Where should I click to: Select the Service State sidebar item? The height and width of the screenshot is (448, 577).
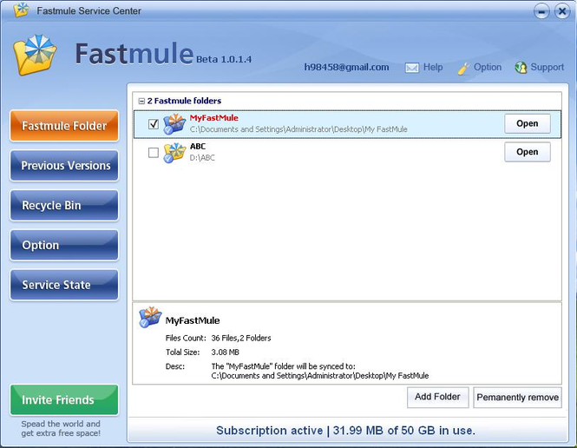coord(64,285)
